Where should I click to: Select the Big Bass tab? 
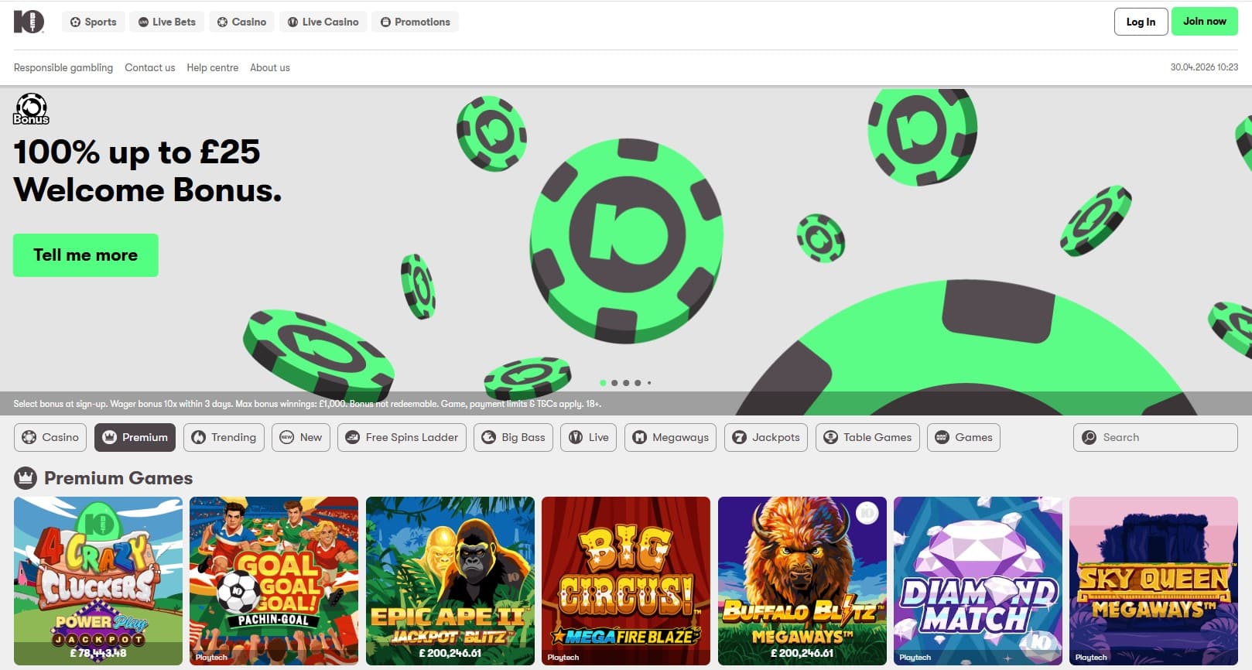514,437
